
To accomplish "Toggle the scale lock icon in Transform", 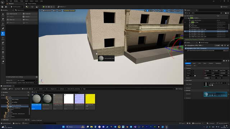I will click(x=195, y=76).
